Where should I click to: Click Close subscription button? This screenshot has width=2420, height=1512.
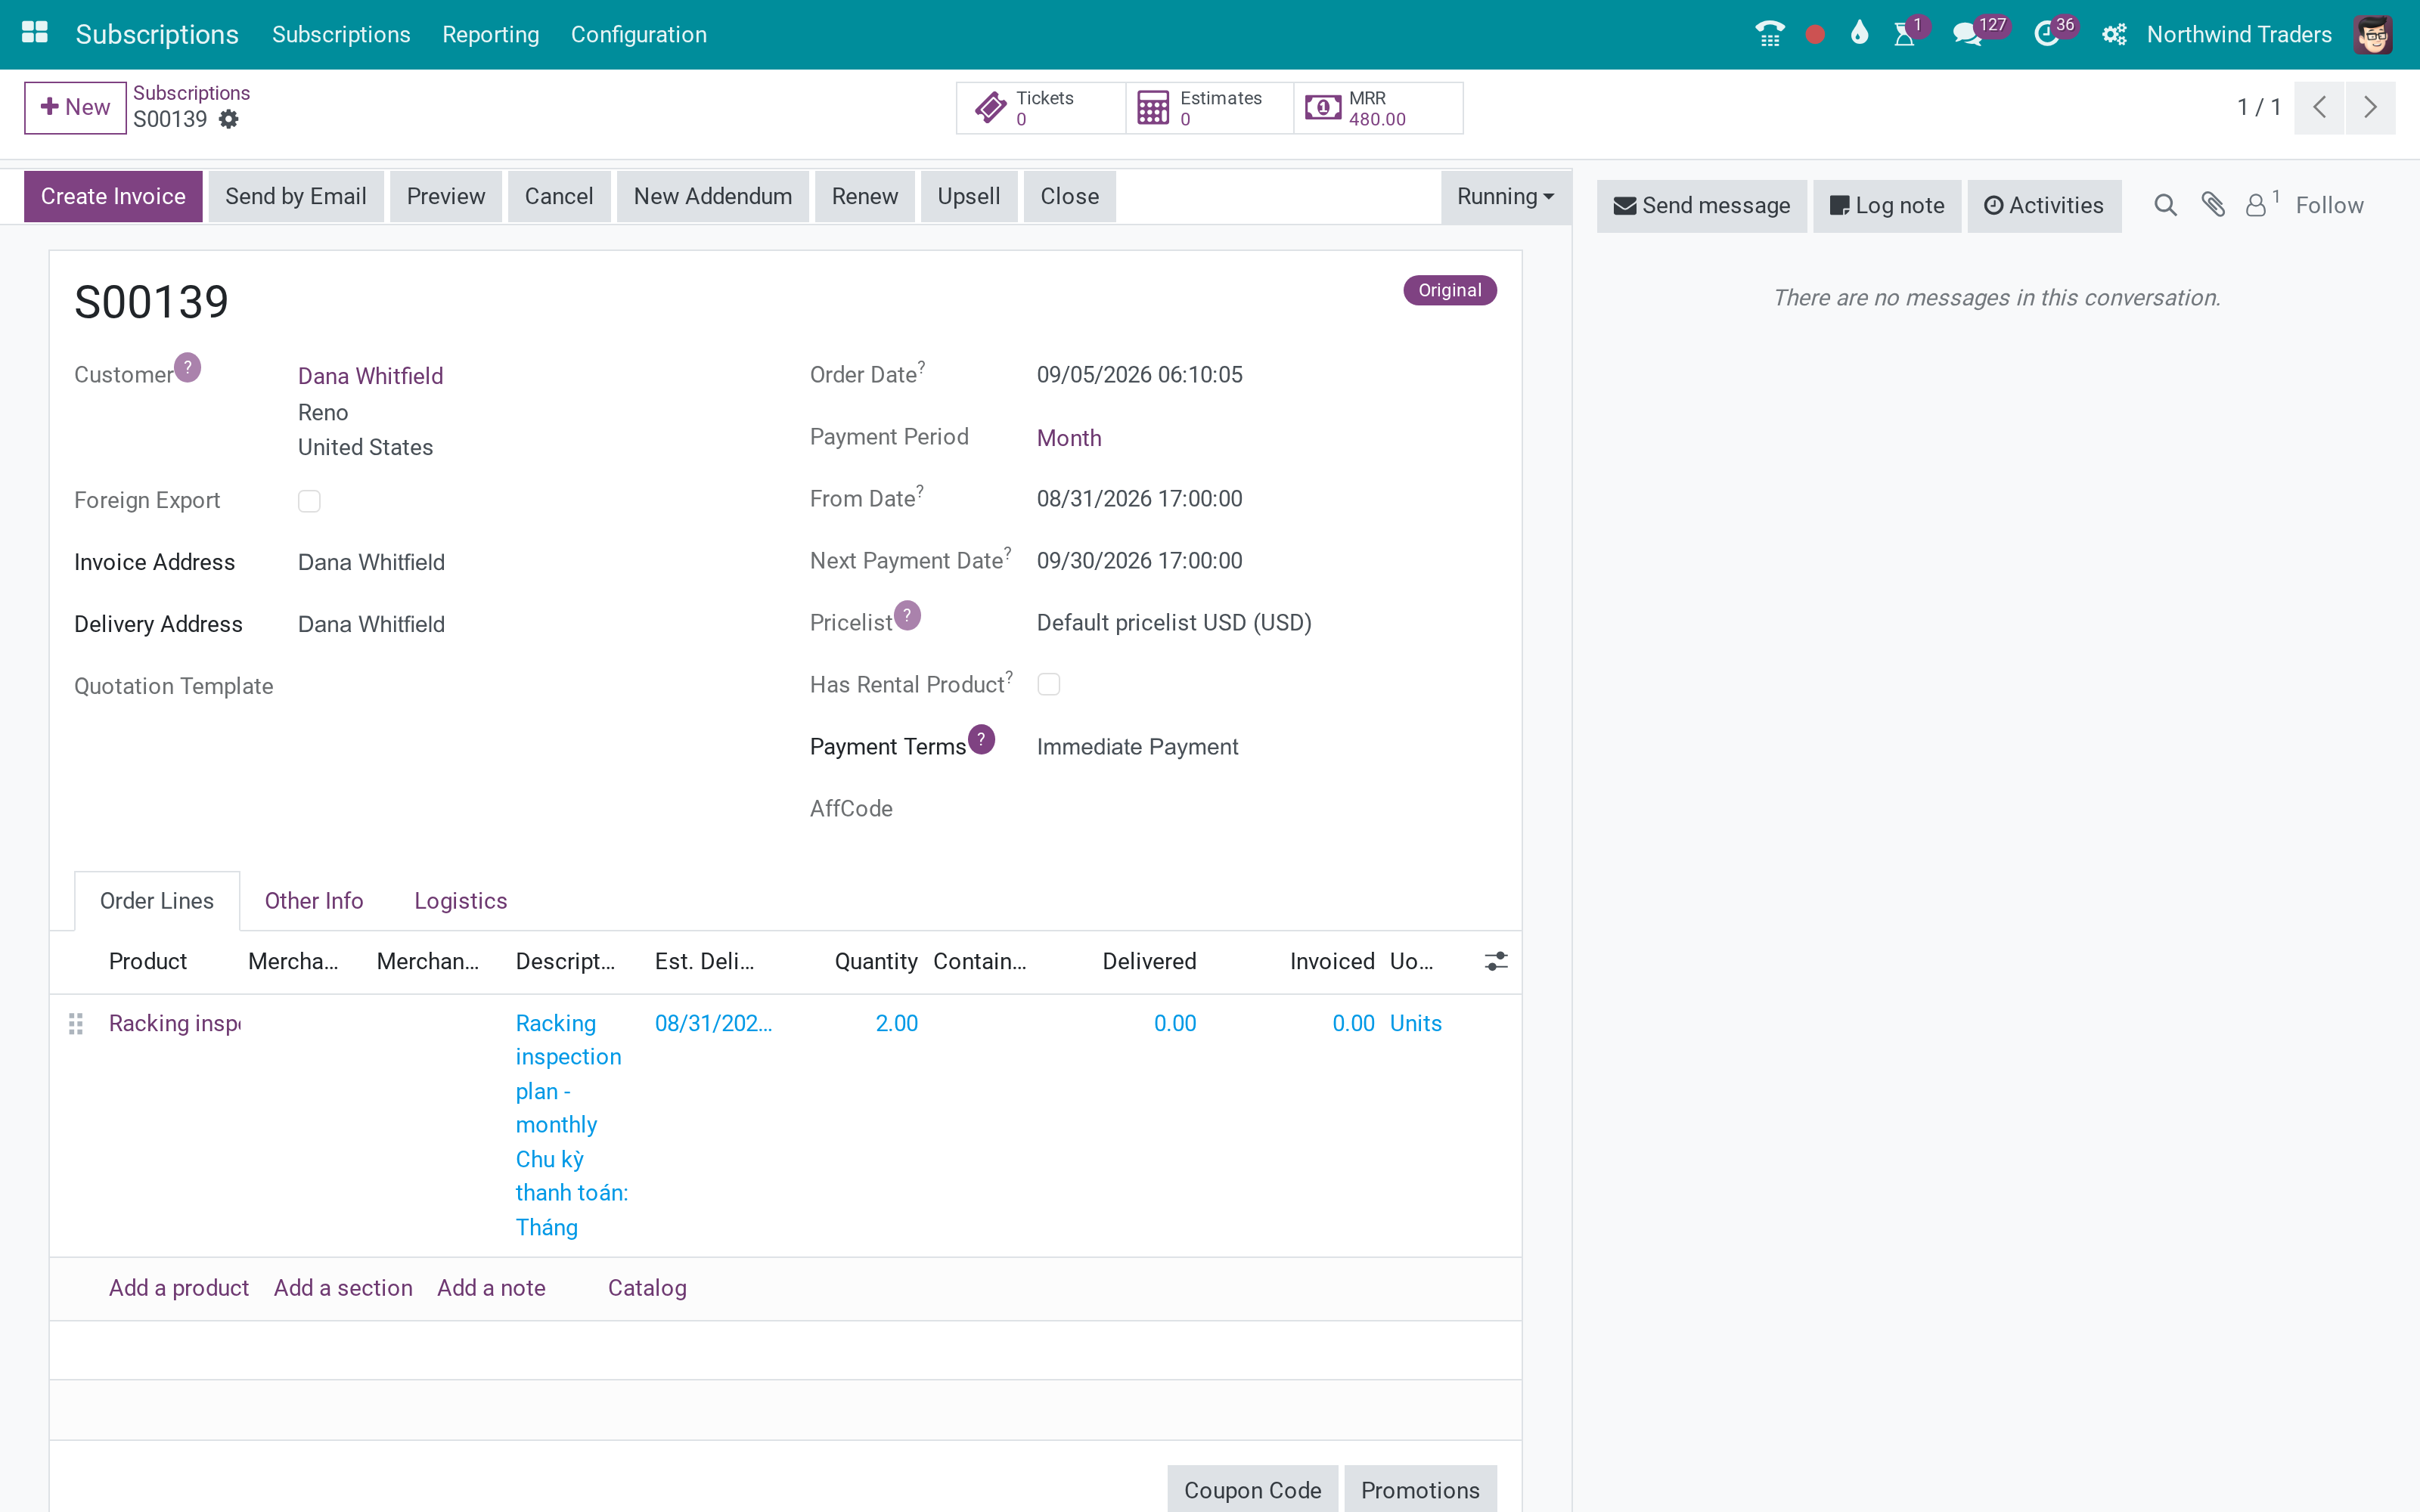[1069, 196]
